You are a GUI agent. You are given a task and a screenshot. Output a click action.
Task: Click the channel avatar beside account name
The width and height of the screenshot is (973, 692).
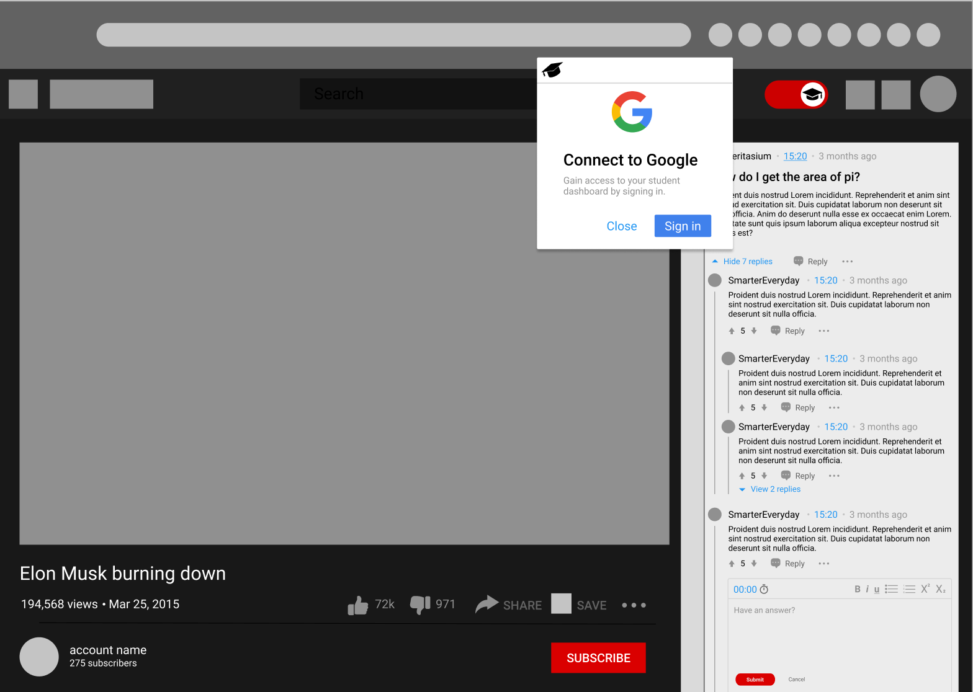39,657
